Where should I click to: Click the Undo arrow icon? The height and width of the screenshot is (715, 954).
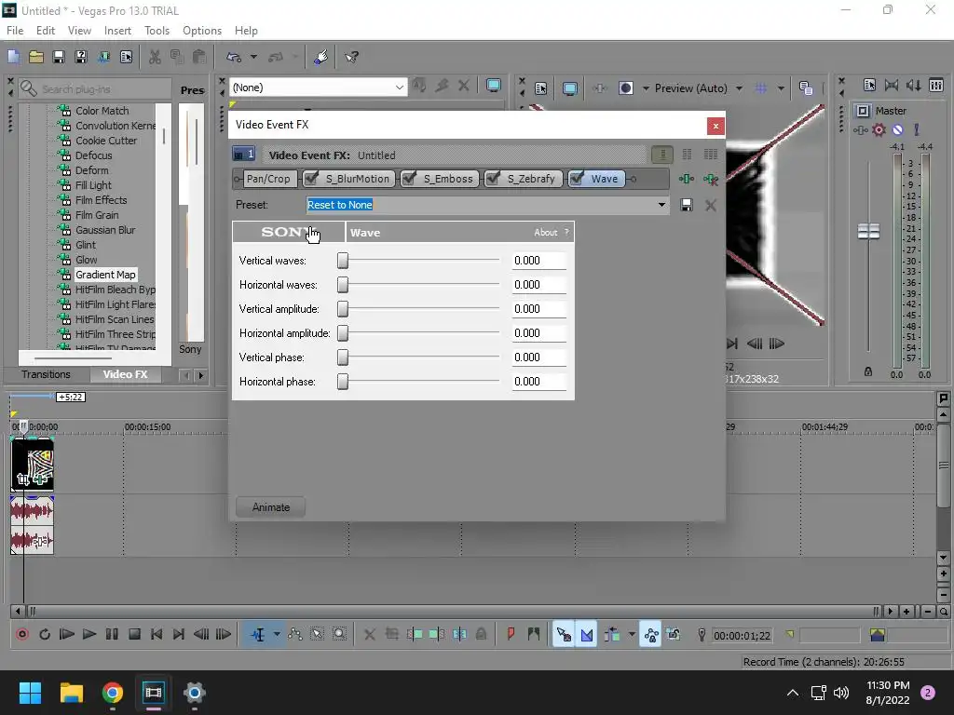(x=234, y=57)
